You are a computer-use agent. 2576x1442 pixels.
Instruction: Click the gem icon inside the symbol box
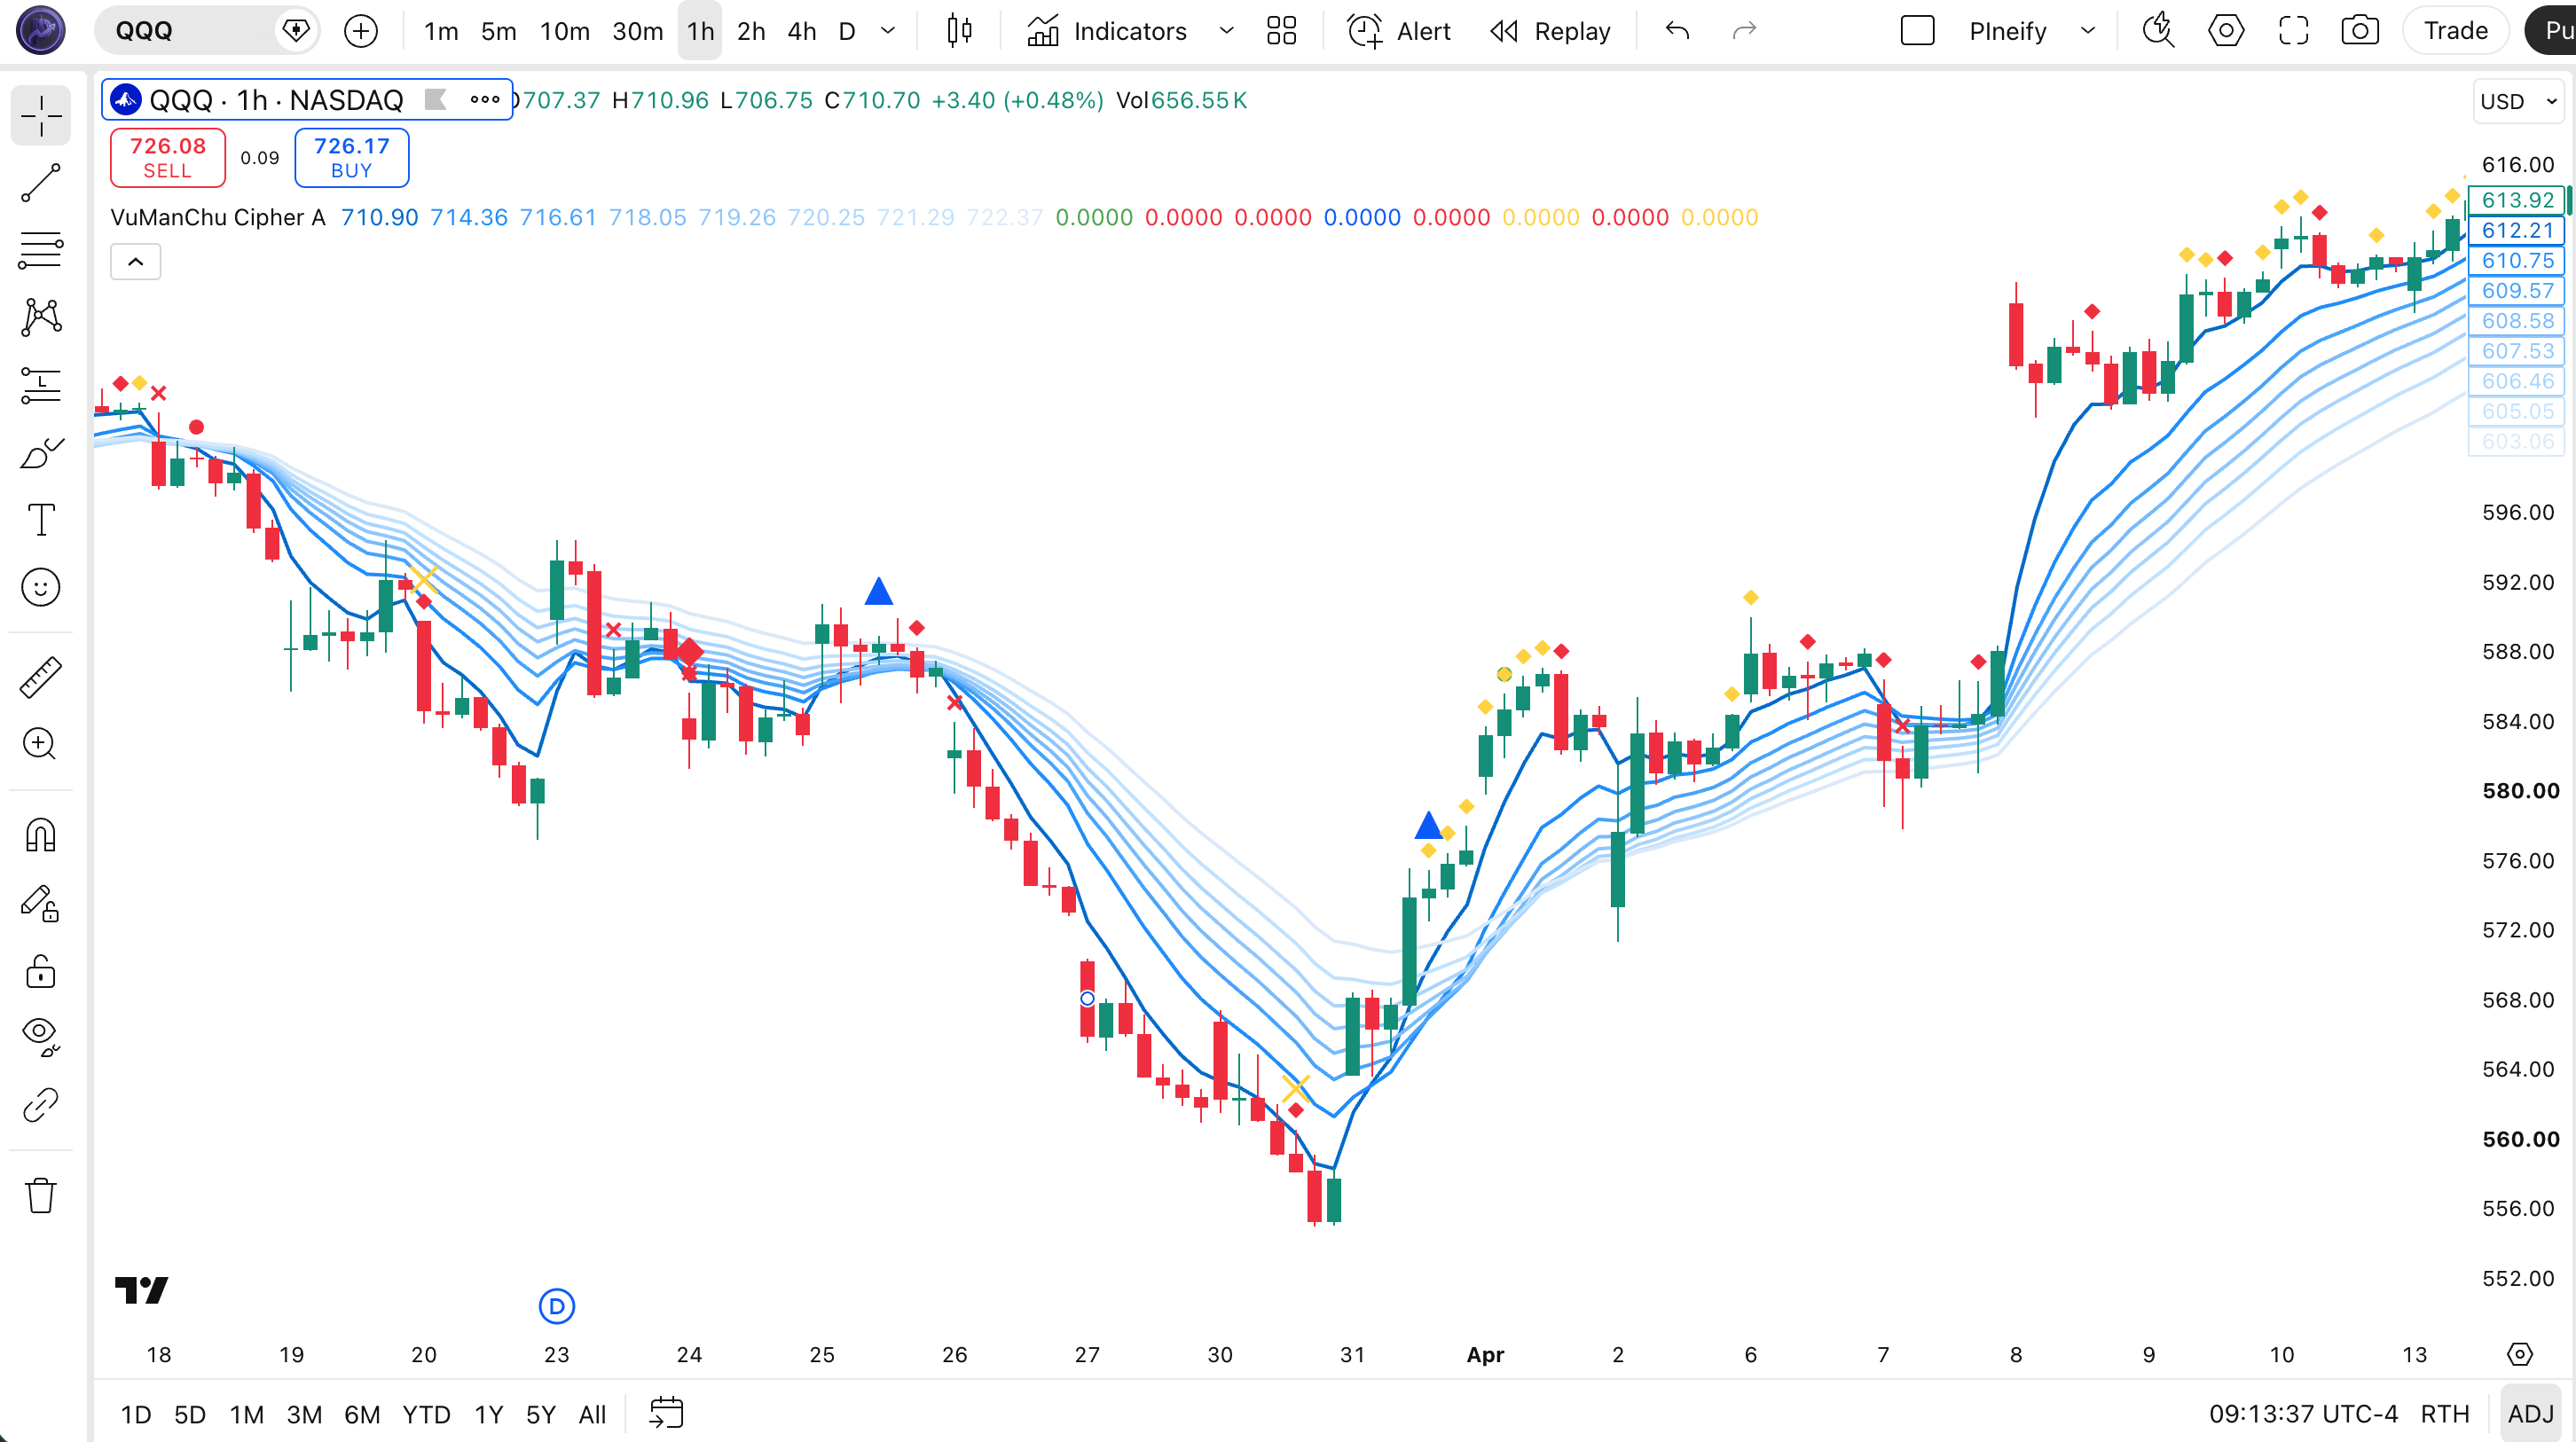point(296,31)
